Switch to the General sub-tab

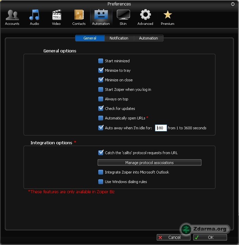[90, 38]
